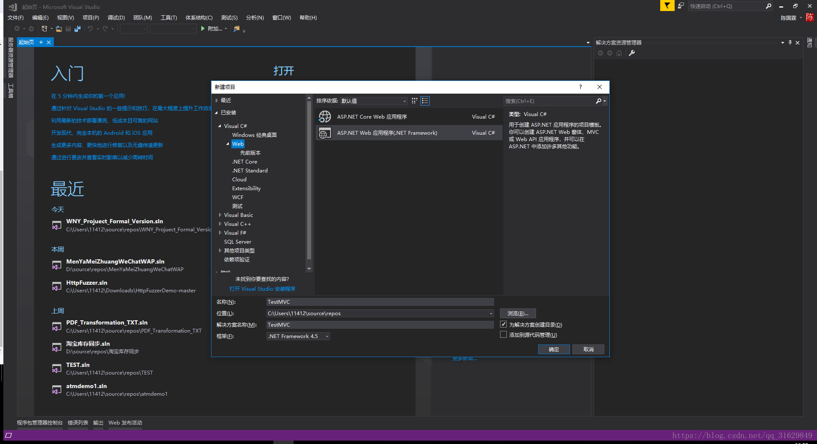Click the 取消 button

(588, 349)
